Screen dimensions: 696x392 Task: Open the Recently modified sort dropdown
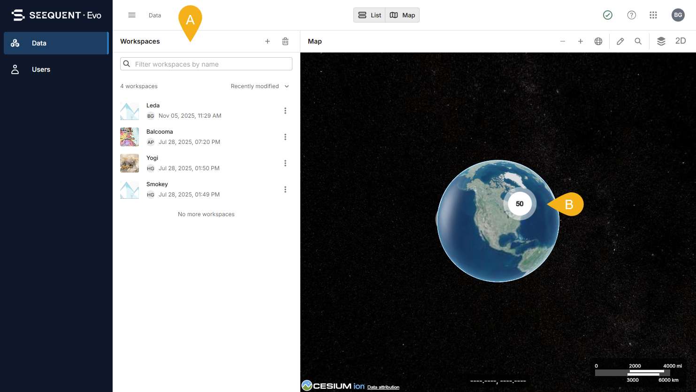pyautogui.click(x=260, y=86)
